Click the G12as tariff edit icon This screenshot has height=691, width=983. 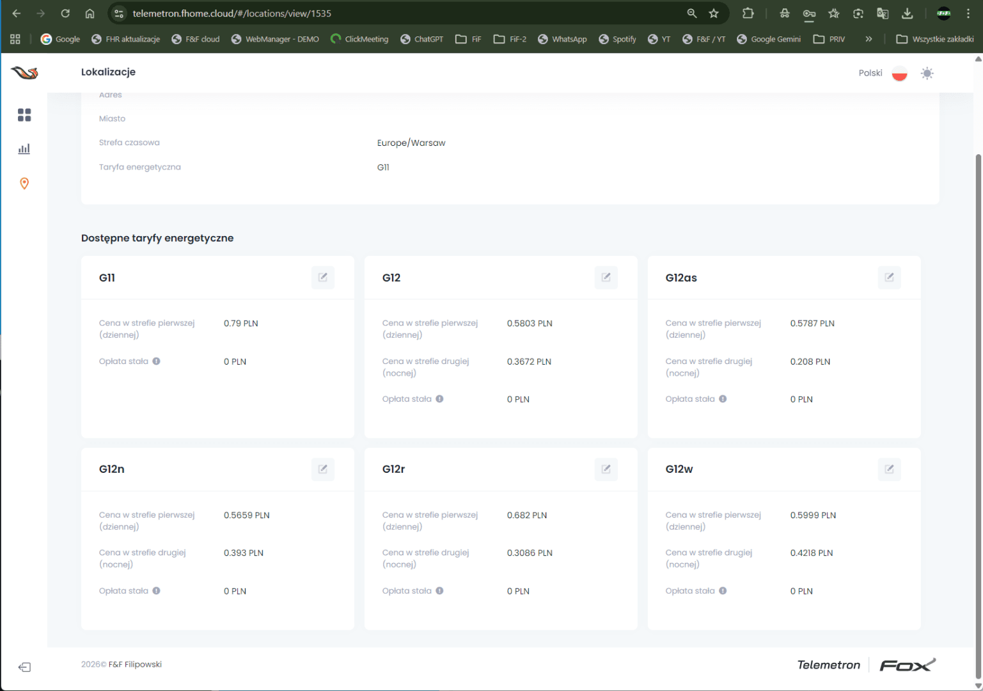(x=889, y=278)
